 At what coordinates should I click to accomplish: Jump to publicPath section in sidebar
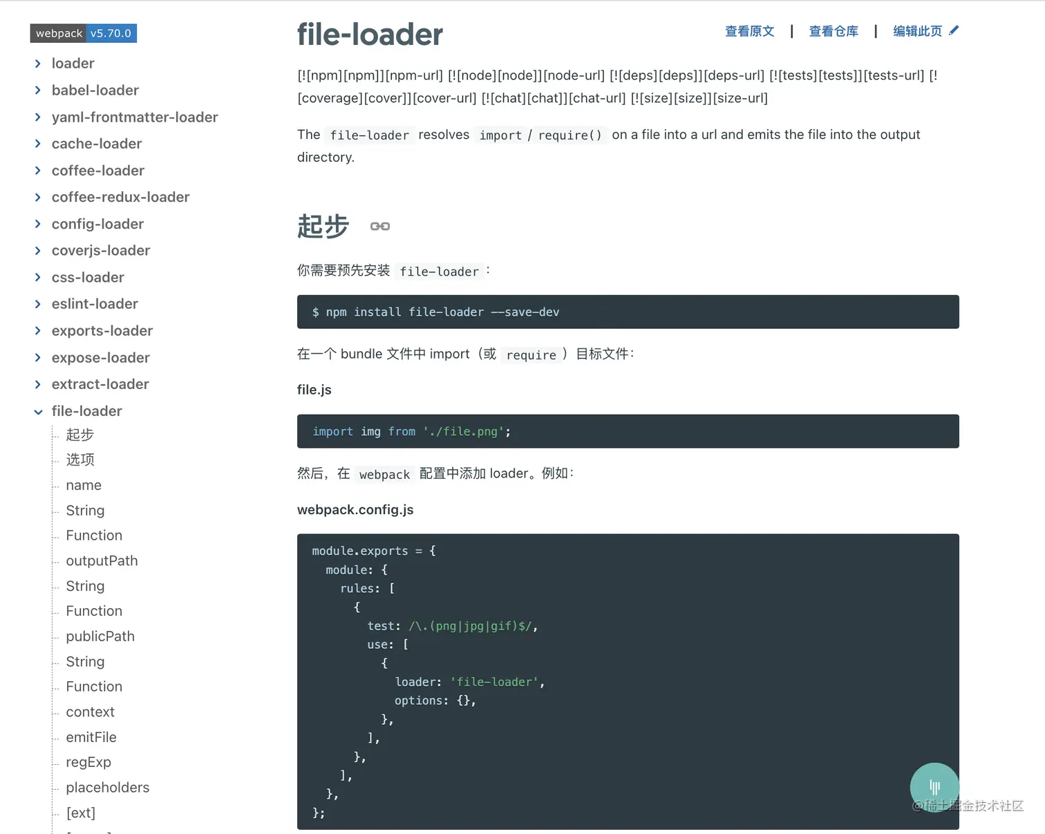click(100, 636)
